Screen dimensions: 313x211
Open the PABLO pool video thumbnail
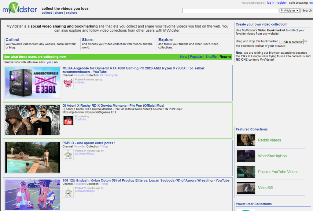point(33,157)
